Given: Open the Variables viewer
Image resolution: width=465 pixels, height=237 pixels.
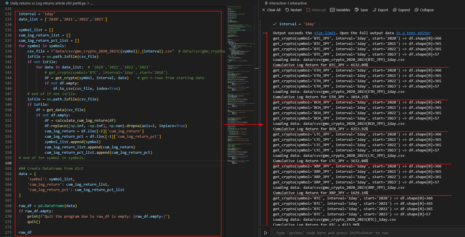Looking at the screenshot, I should [x=340, y=10].
